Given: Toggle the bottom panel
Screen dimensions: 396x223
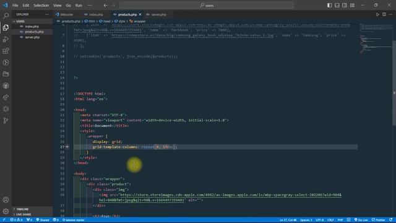Looking at the screenshot, I should 337,6.
